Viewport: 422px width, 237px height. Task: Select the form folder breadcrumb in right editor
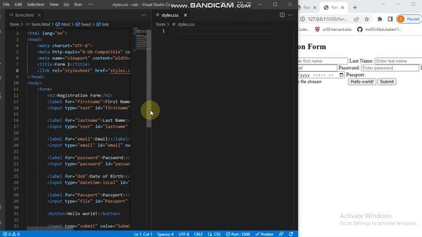point(161,24)
